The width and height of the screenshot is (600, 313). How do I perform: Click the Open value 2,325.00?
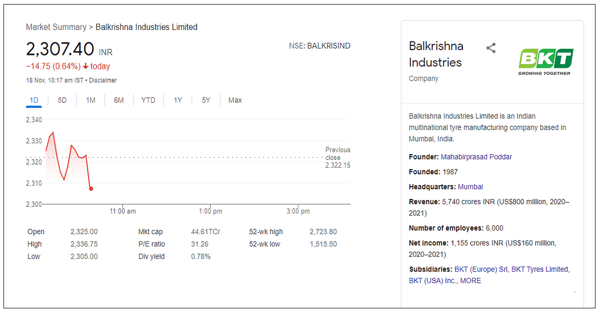(84, 232)
